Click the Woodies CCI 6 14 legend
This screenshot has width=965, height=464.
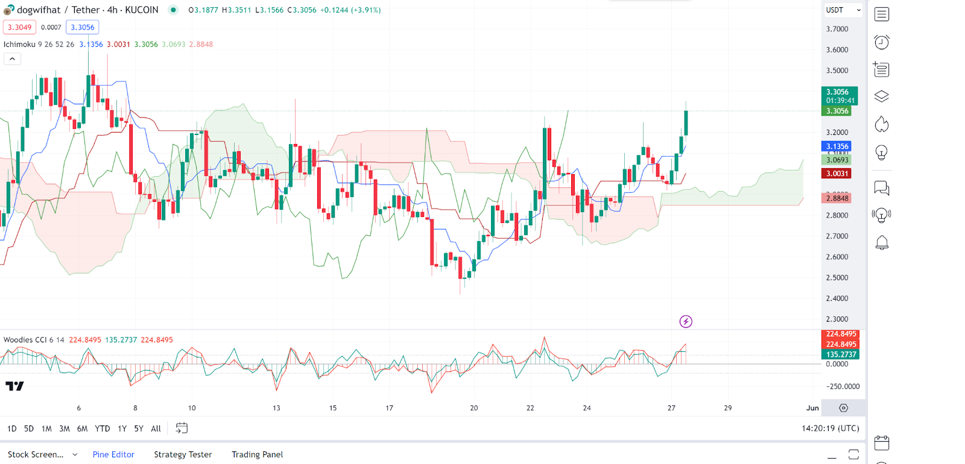[x=34, y=340]
